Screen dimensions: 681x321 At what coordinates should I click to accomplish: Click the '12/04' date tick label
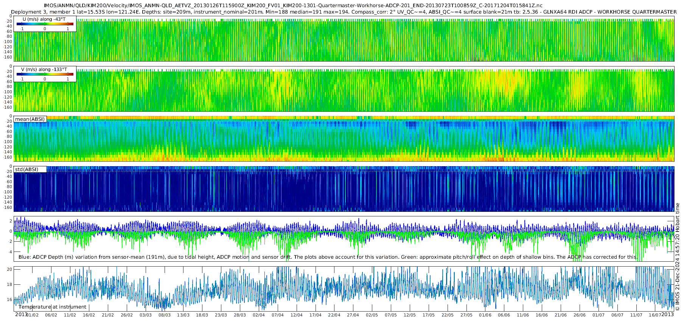pyautogui.click(x=297, y=315)
